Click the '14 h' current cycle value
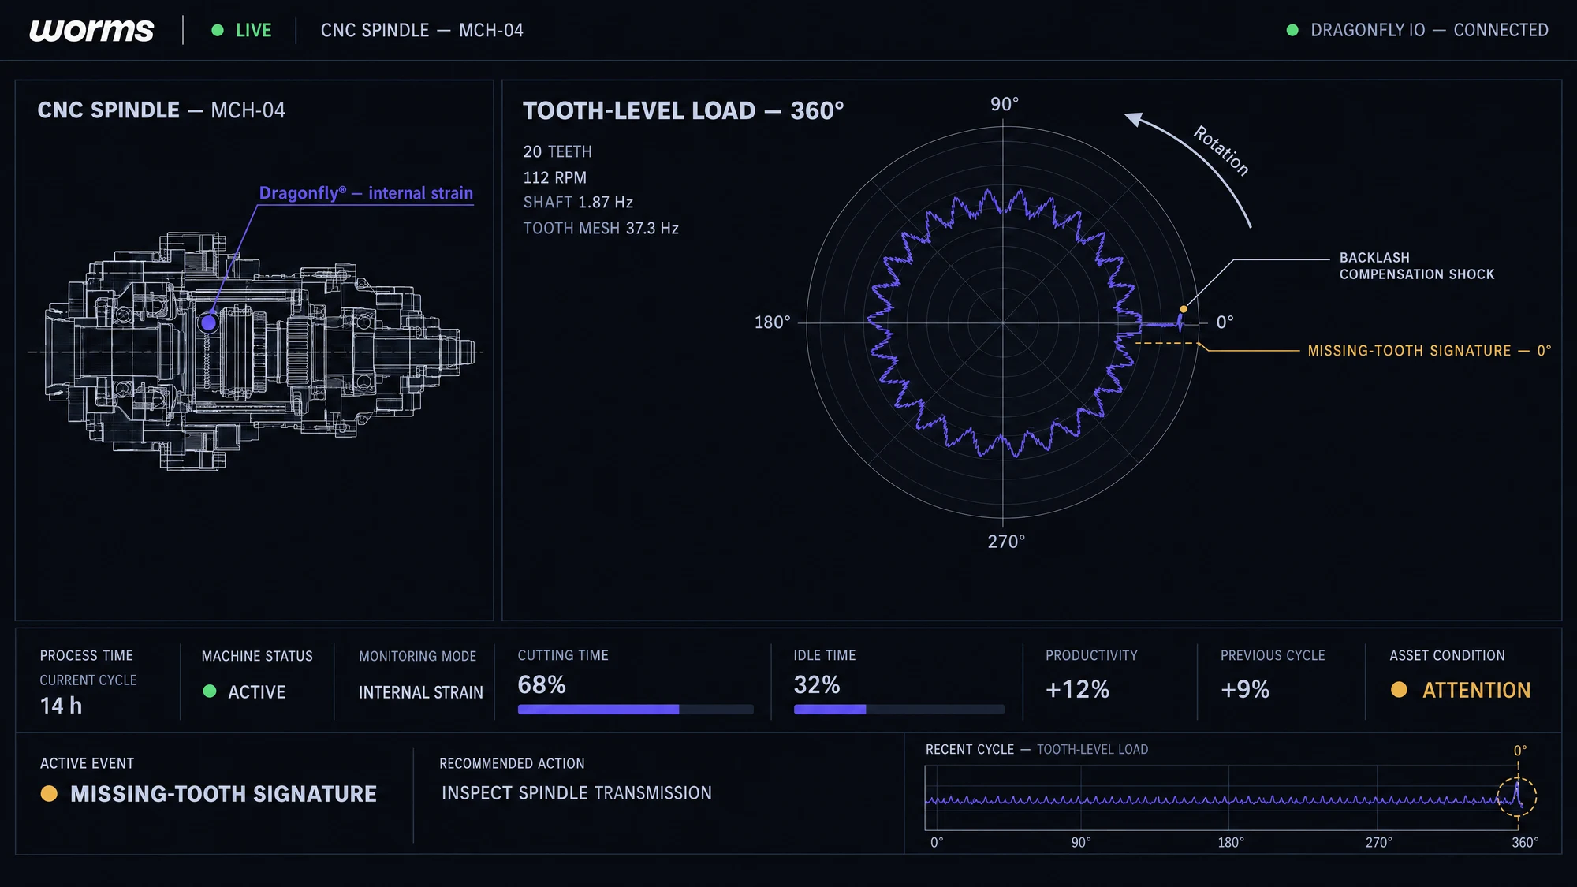The image size is (1577, 887). pos(62,706)
